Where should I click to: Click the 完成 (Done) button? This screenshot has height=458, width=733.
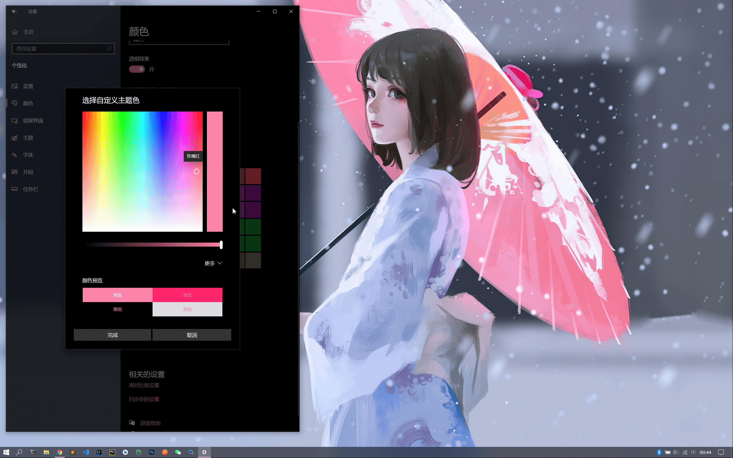(x=112, y=335)
